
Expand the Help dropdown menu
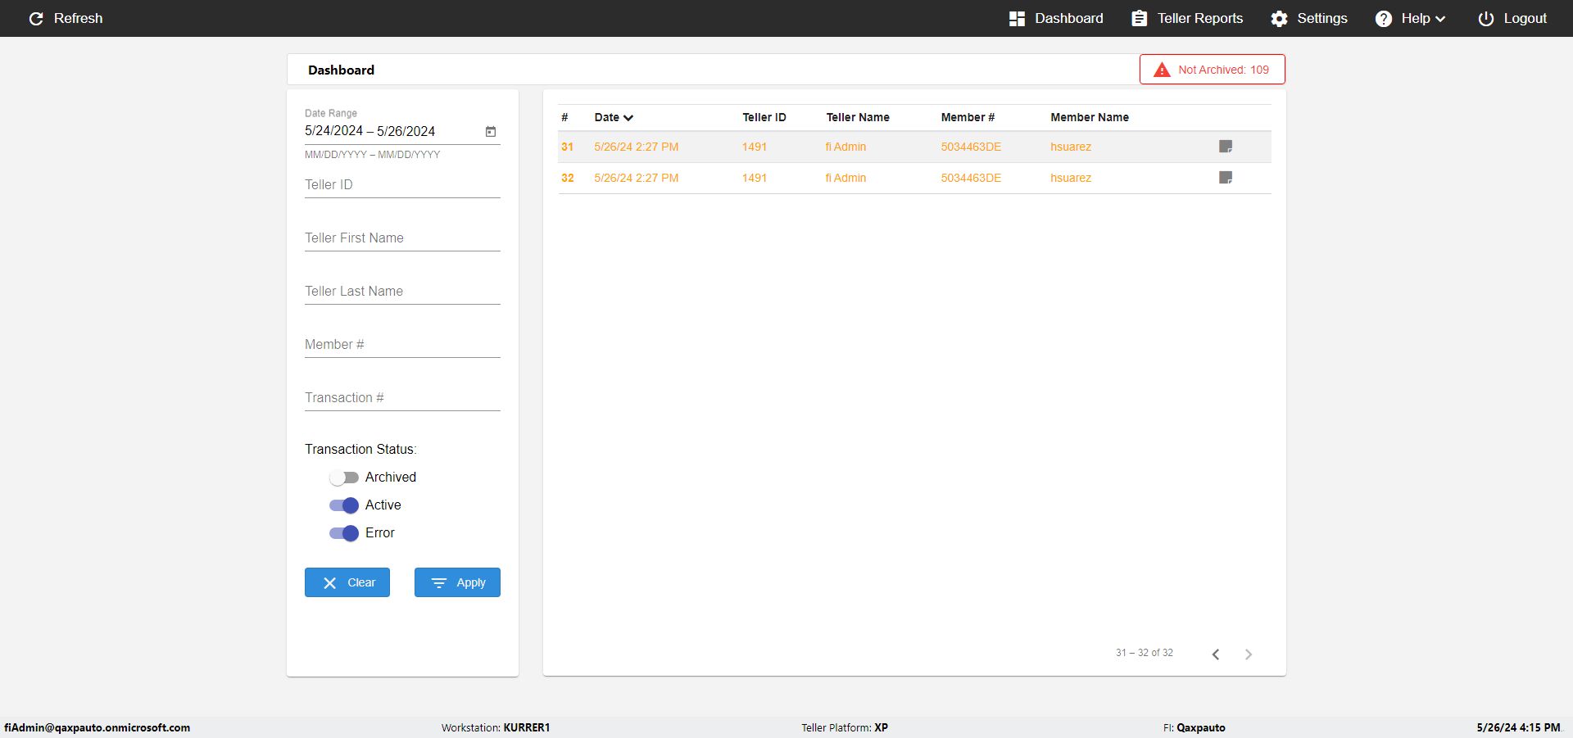[x=1410, y=18]
